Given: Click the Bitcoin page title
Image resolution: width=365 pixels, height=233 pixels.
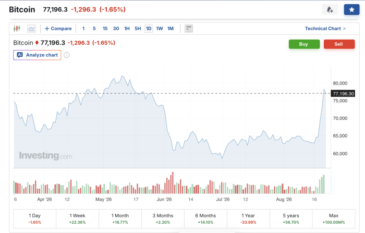Looking at the screenshot, I should 22,9.
